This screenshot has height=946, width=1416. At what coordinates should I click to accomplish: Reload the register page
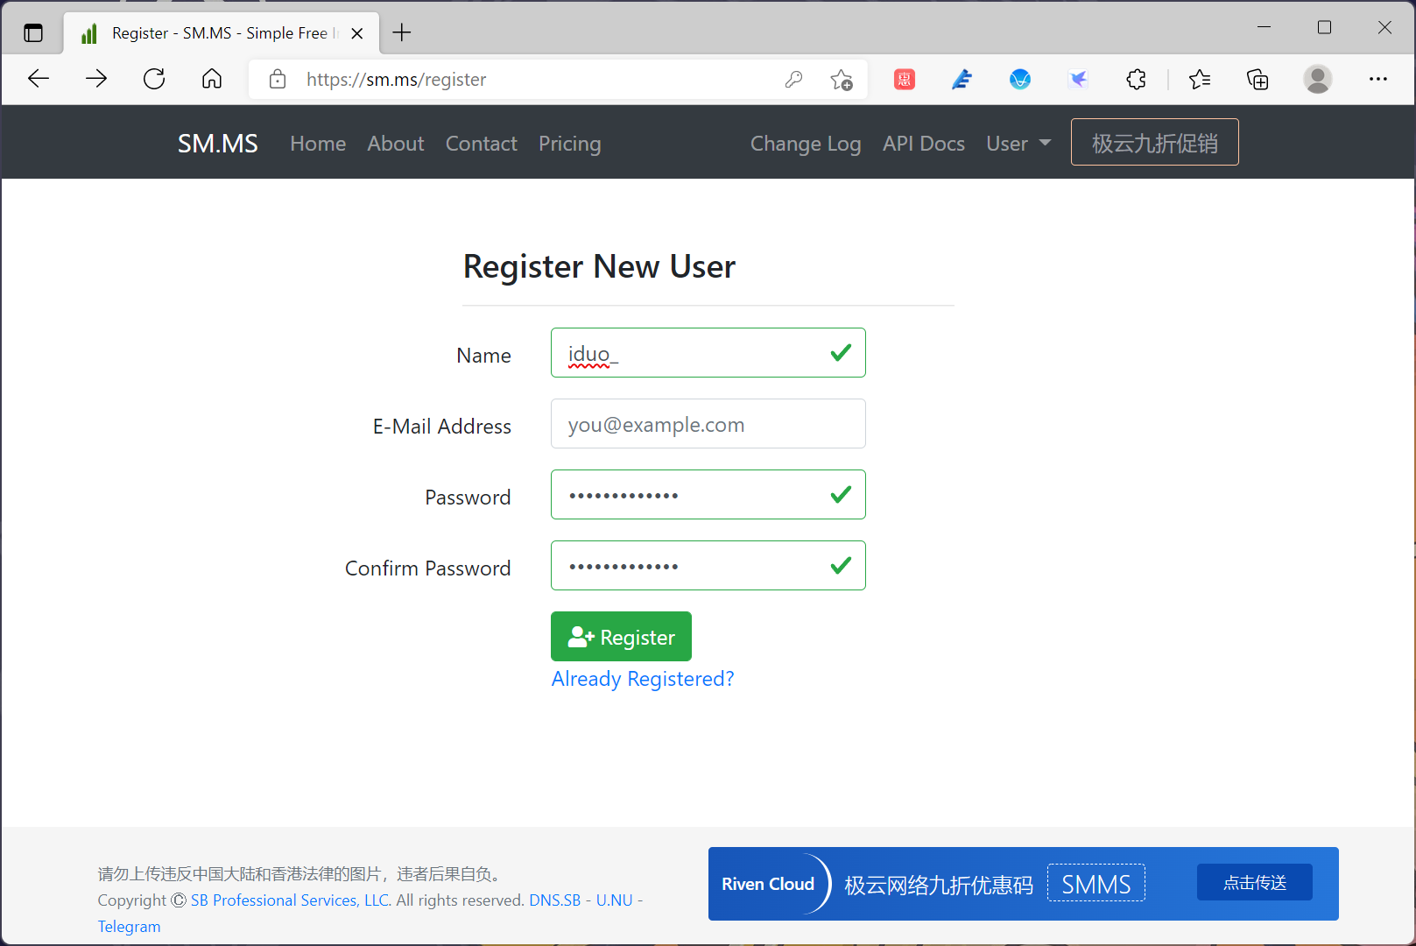pyautogui.click(x=154, y=79)
